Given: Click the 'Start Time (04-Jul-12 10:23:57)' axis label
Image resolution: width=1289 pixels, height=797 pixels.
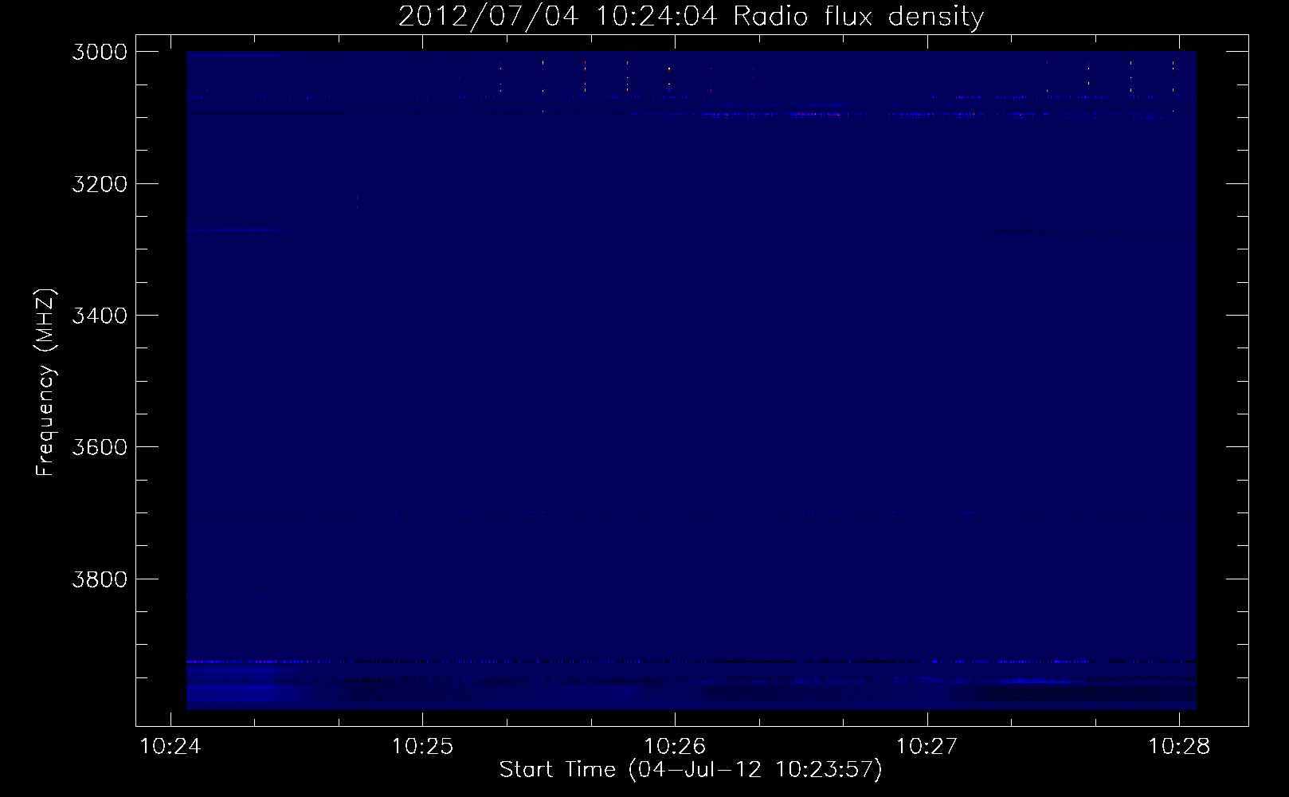Looking at the screenshot, I should 691,770.
